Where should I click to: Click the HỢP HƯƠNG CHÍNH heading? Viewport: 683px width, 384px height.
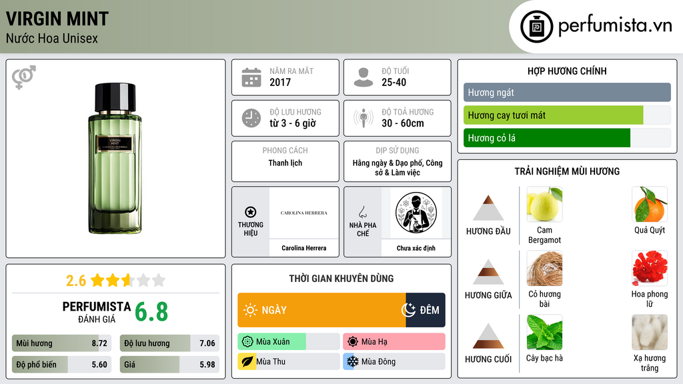click(567, 71)
